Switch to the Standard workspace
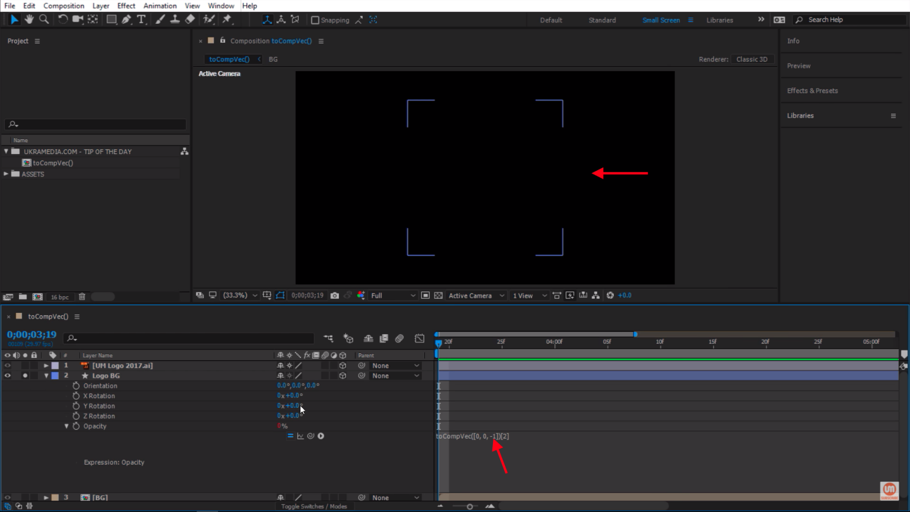Image resolution: width=910 pixels, height=512 pixels. 602,20
